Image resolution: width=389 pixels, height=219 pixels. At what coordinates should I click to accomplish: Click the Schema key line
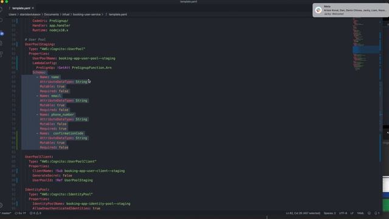(x=39, y=72)
